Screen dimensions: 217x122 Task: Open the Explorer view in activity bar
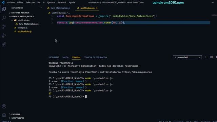[4, 9]
